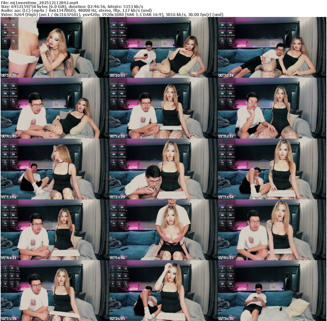Click the file name line mj1moretime_202512112042.mp4
Viewport: 327px width, 321px height.
[40, 3]
